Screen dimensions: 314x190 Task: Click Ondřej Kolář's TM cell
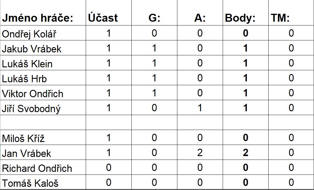291,33
